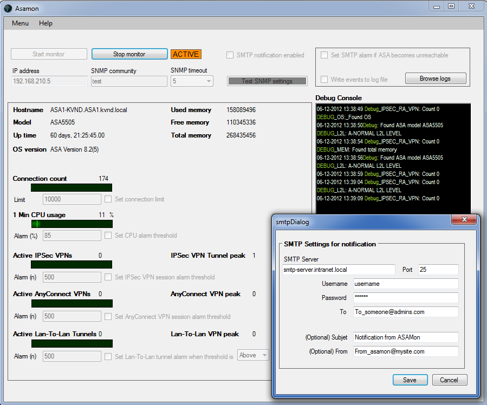Toggle Set IPSec VPN session alarm threshold
The height and width of the screenshot is (405, 487).
(108, 277)
